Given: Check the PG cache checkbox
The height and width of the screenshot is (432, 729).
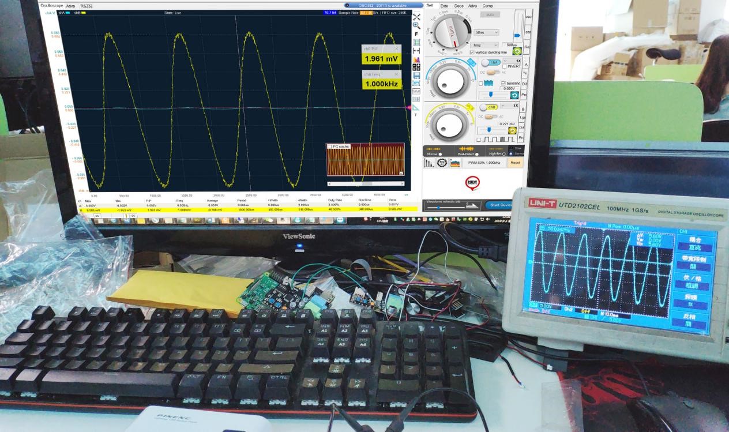Looking at the screenshot, I should tap(329, 146).
